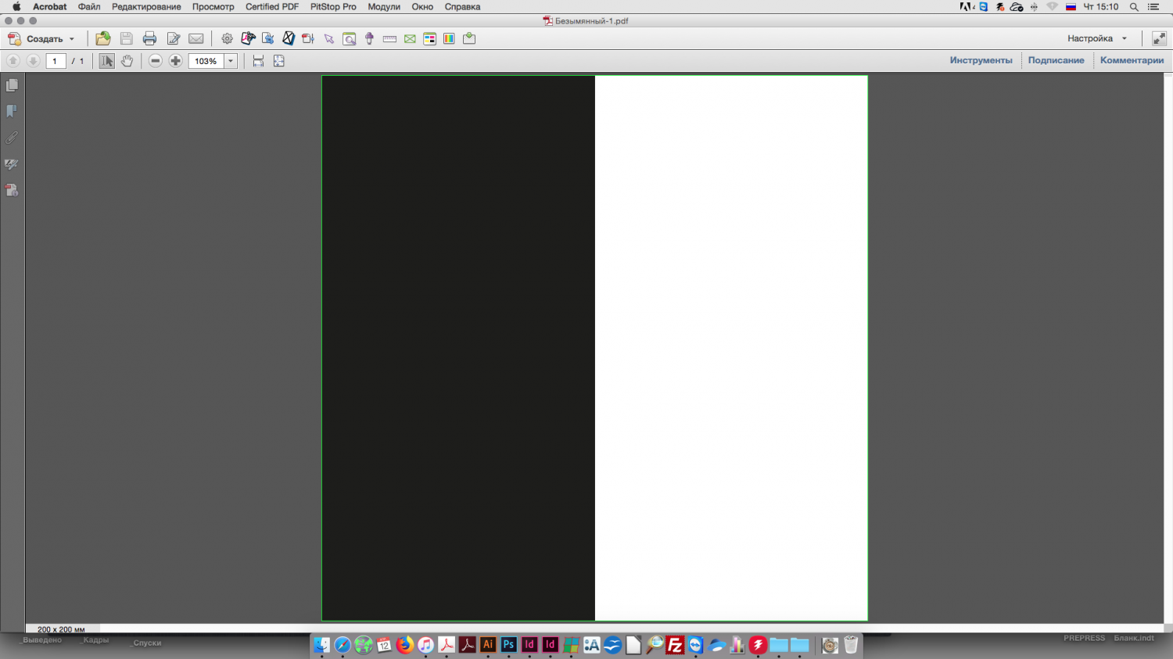Screen dimensions: 1173x659
Task: Click the PitStop inspector icon next to gear
Action: coord(248,38)
